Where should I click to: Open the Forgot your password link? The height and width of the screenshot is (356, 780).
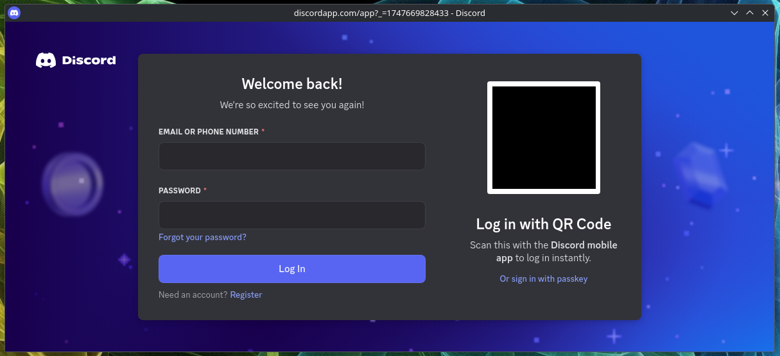[202, 237]
